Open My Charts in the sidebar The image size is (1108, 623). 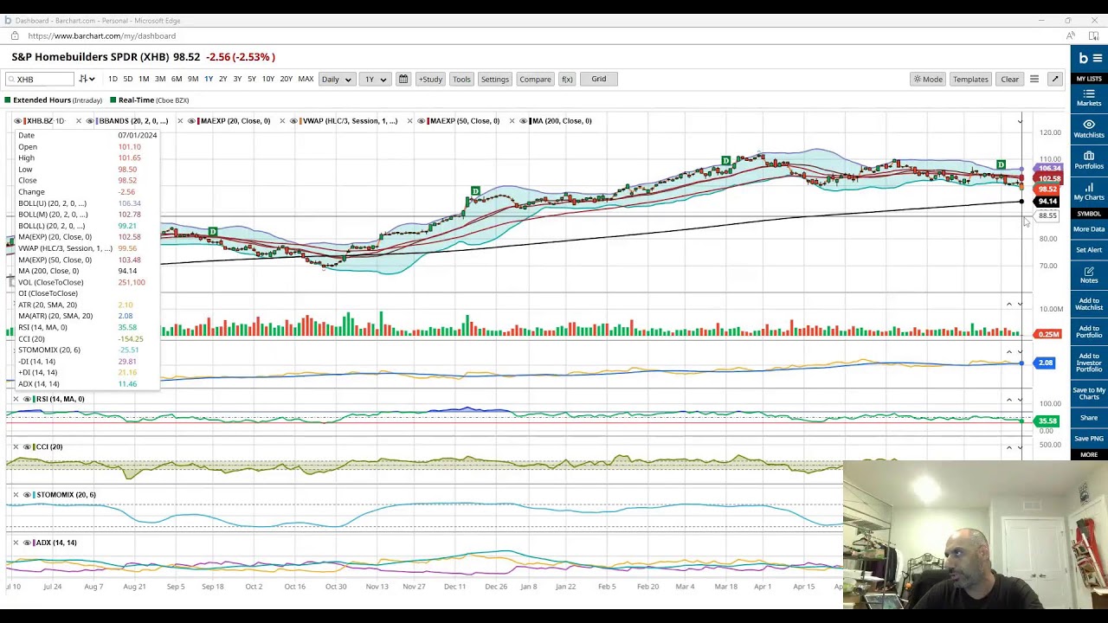(x=1089, y=190)
